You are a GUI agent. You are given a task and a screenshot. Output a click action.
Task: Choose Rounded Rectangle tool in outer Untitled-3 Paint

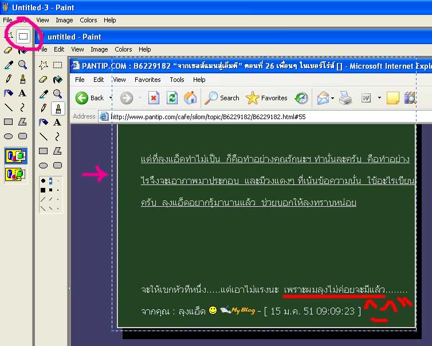point(22,136)
